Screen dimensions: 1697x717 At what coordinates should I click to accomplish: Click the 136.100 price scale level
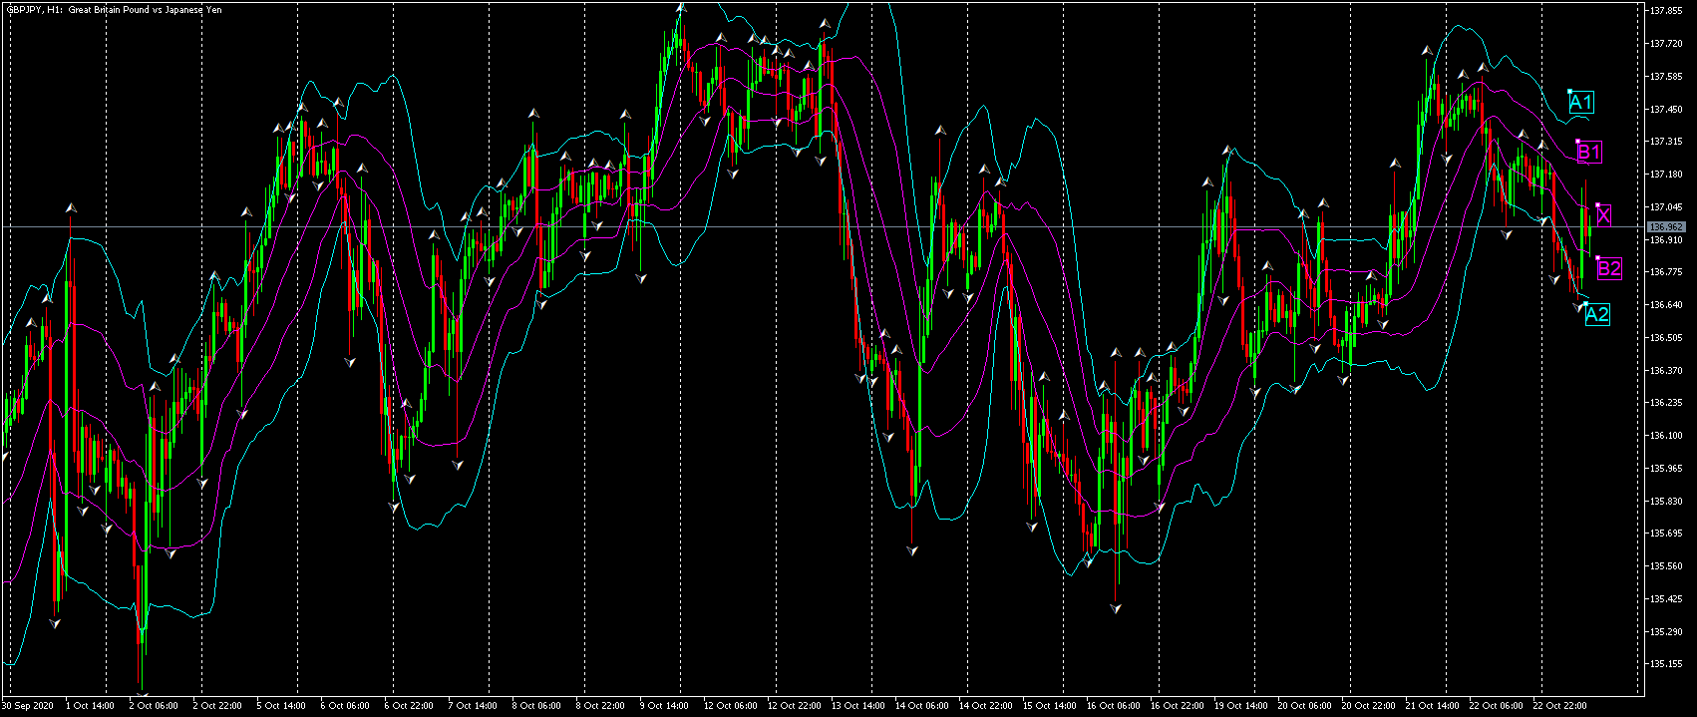(x=1667, y=436)
